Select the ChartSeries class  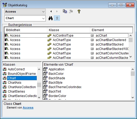pos(16,92)
